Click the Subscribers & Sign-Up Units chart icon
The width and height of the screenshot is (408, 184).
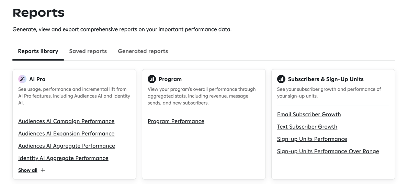[x=281, y=79]
